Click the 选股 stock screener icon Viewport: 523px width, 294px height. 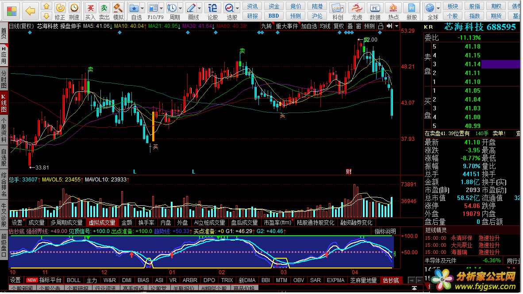pyautogui.click(x=230, y=8)
